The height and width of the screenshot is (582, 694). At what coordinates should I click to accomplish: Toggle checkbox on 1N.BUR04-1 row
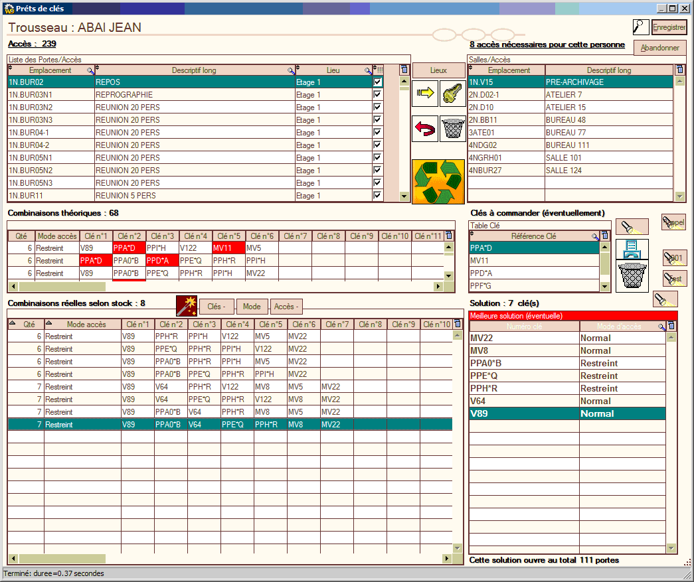377,132
